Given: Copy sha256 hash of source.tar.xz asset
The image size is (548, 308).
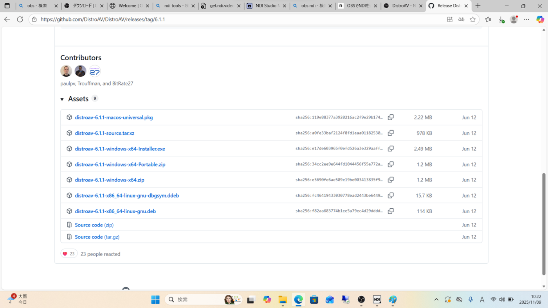Looking at the screenshot, I should point(391,133).
